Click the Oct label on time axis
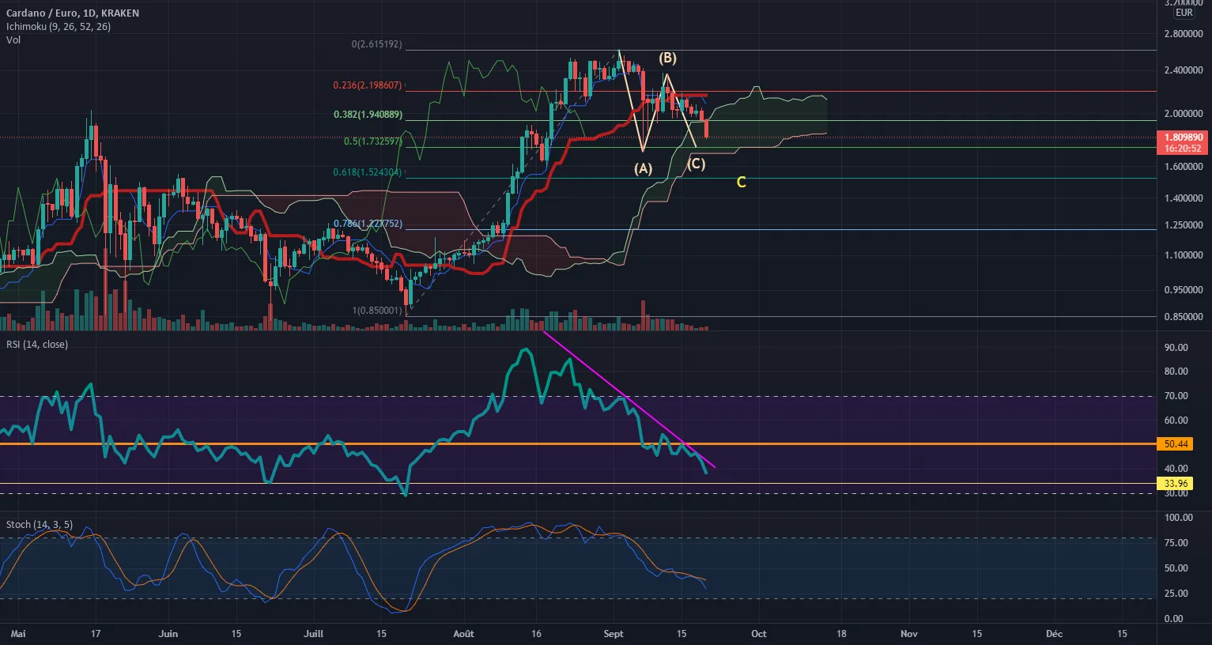1212x645 pixels. 759,634
